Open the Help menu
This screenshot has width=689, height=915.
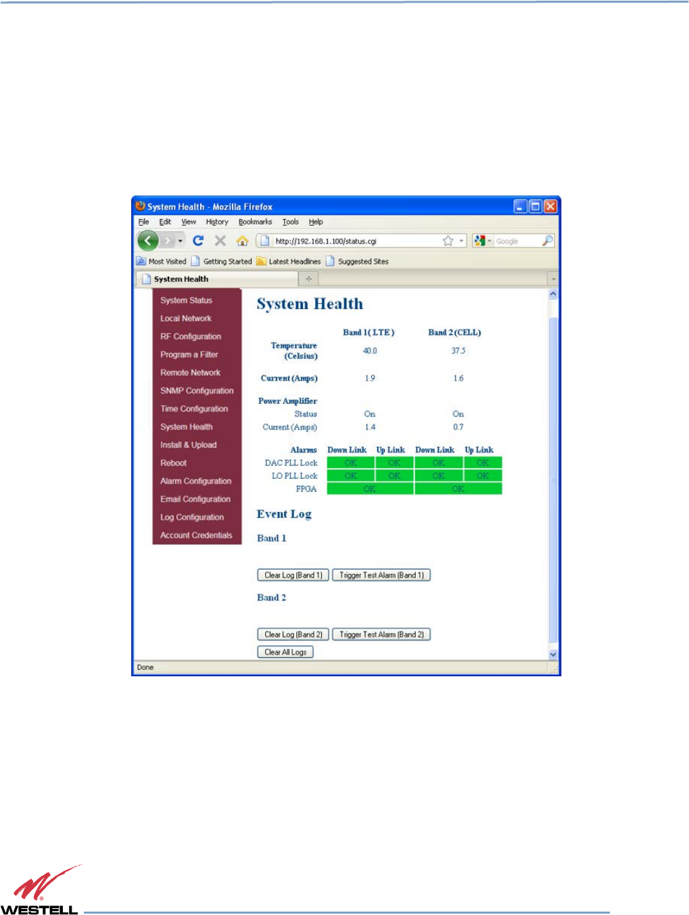[316, 222]
